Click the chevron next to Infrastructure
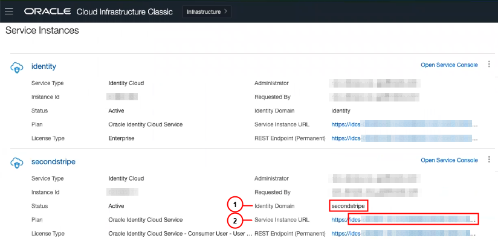The width and height of the screenshot is (498, 241). click(225, 11)
